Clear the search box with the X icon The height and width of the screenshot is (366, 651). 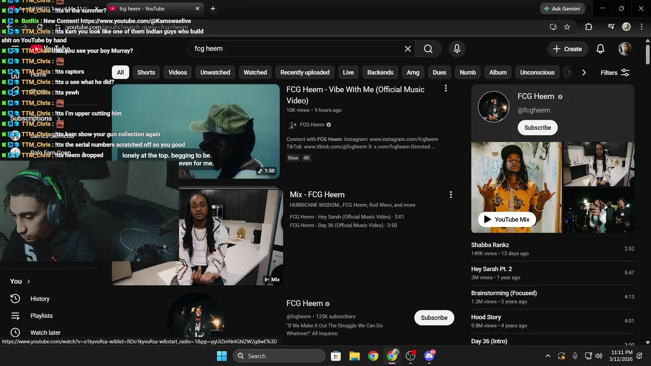click(x=407, y=49)
